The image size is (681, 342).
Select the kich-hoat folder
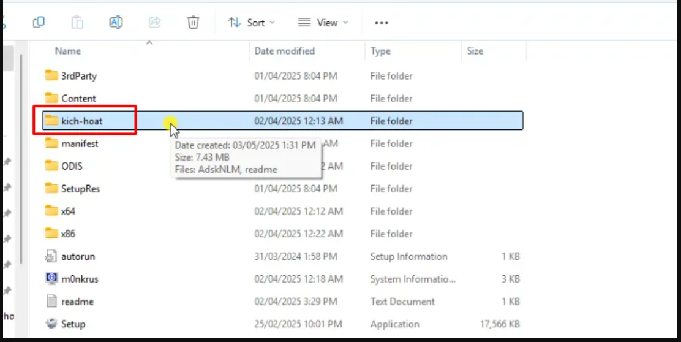(81, 121)
